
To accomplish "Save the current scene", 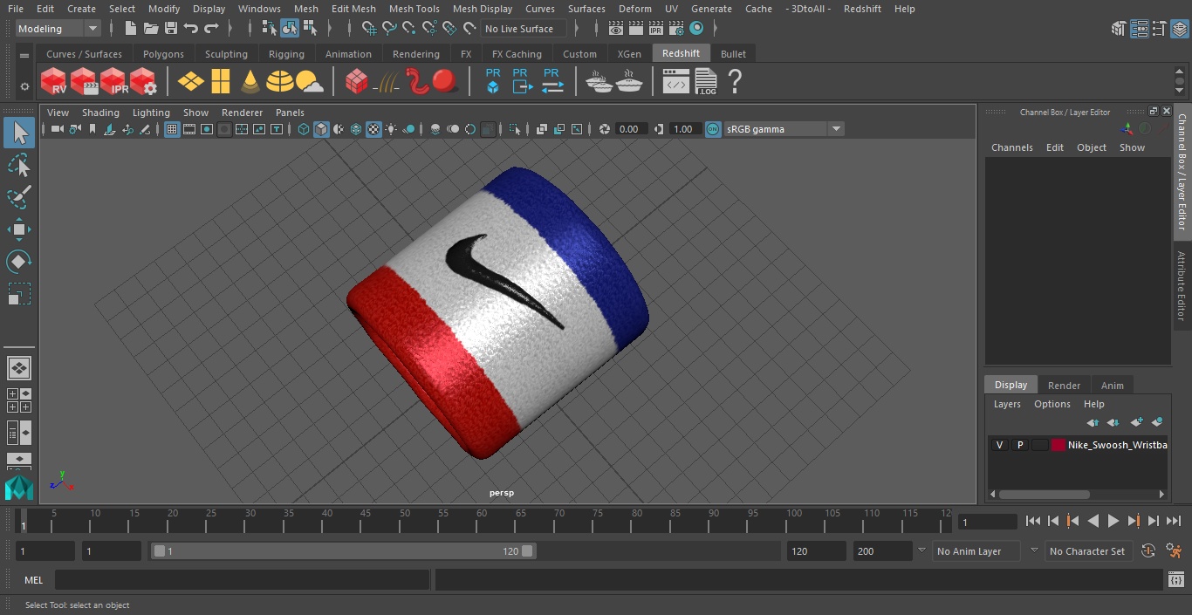I will [x=171, y=29].
